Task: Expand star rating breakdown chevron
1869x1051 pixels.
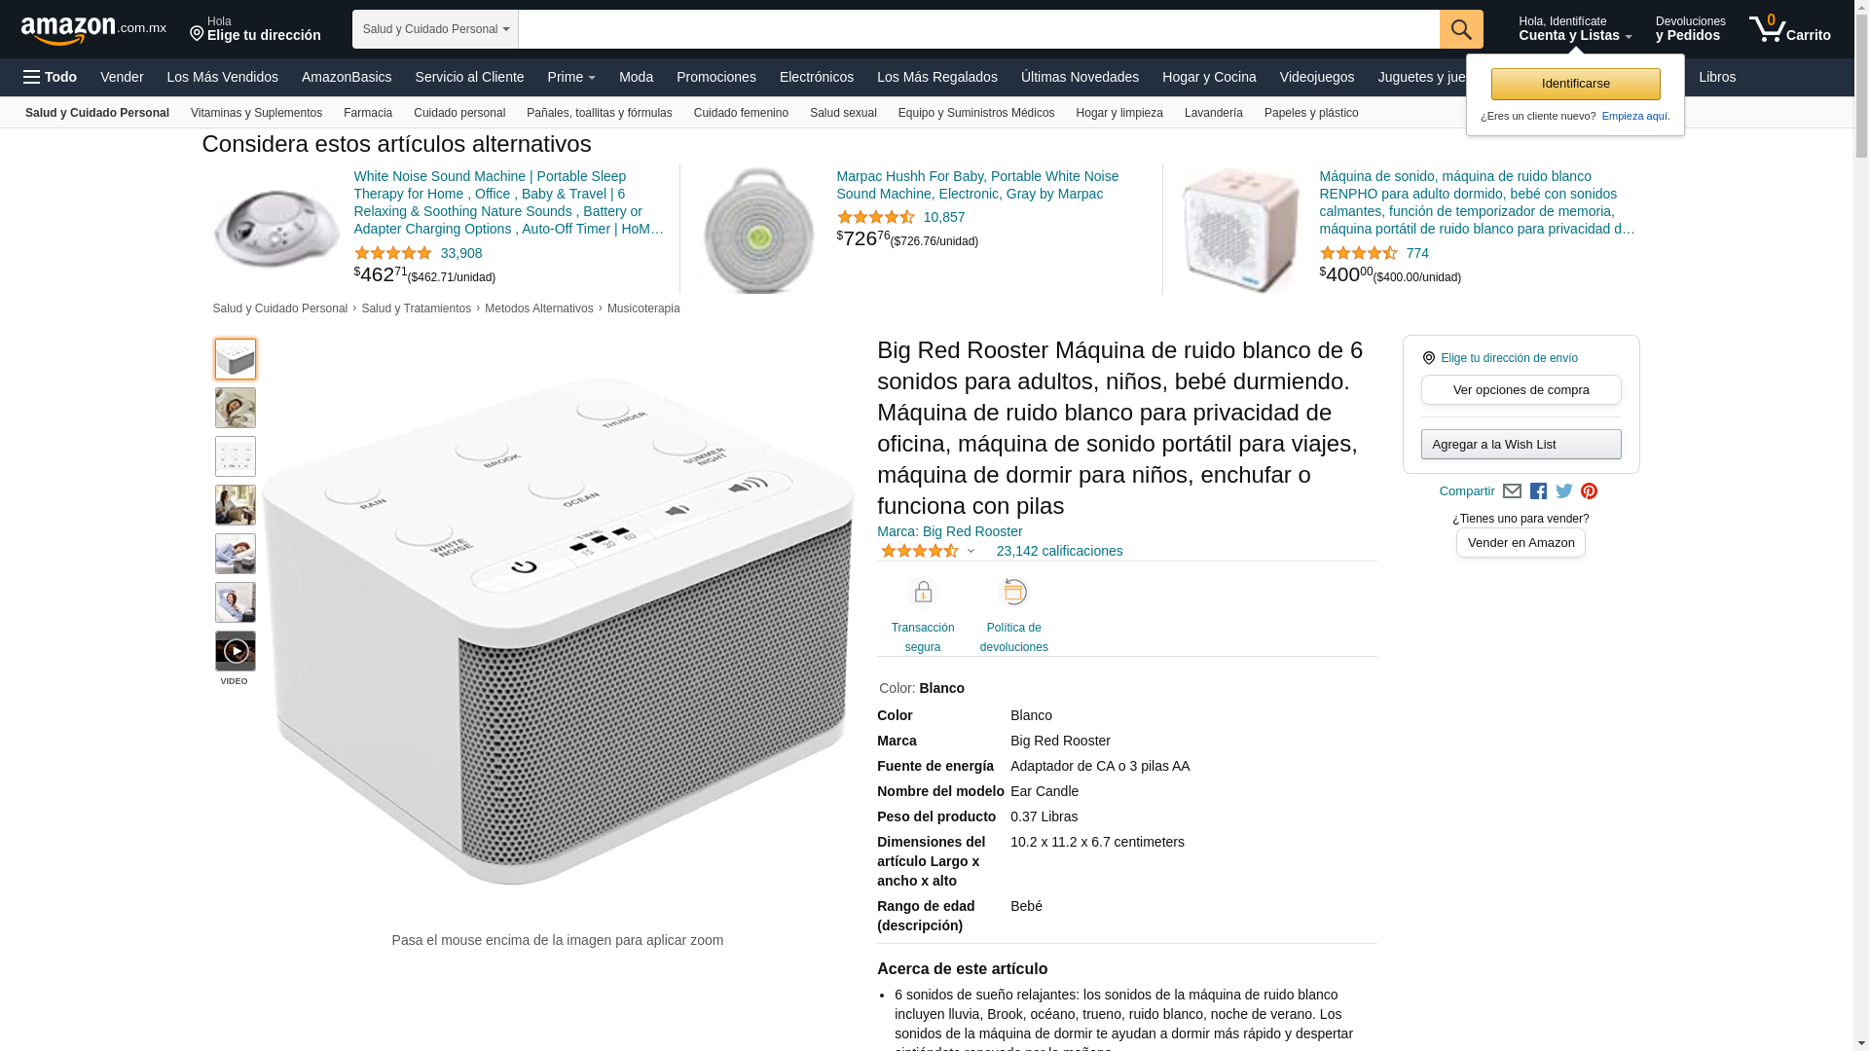Action: (x=971, y=552)
